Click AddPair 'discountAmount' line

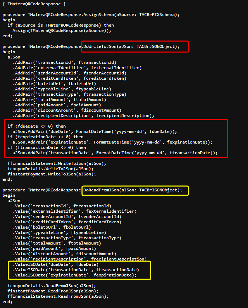pyautogui.click(x=67, y=110)
